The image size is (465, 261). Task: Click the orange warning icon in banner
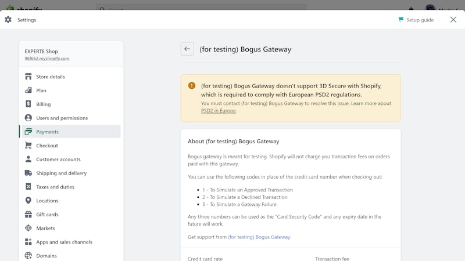tap(192, 85)
